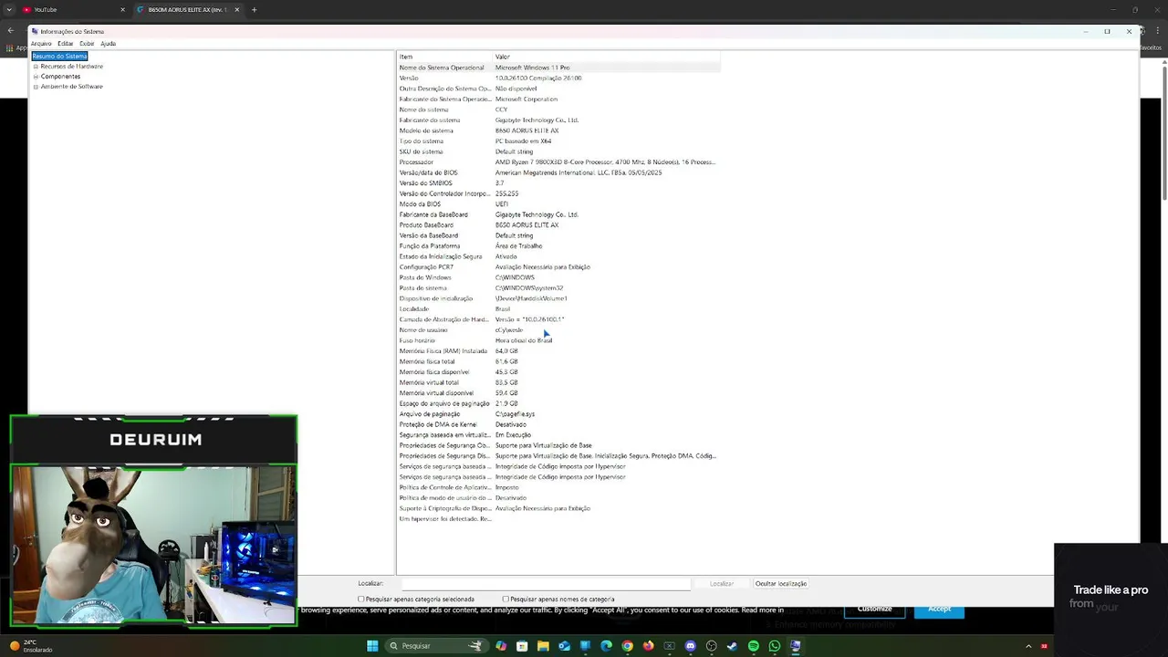Open Firefox from the taskbar

point(648,646)
